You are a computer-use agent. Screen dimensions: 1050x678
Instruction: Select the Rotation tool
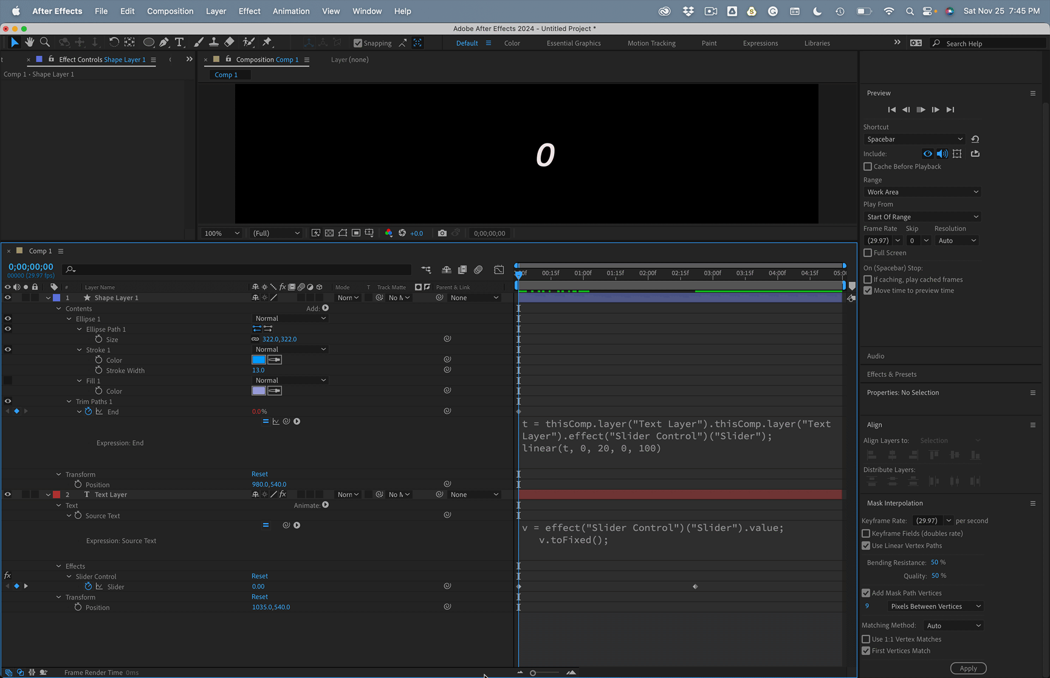click(114, 42)
